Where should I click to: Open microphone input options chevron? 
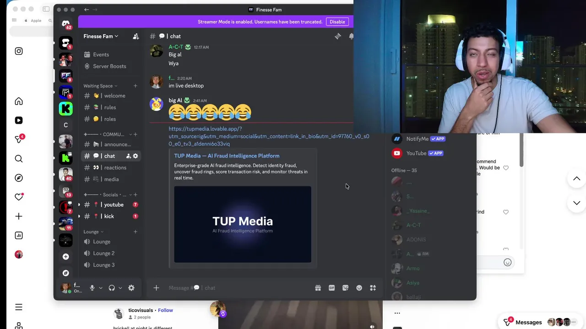100,288
